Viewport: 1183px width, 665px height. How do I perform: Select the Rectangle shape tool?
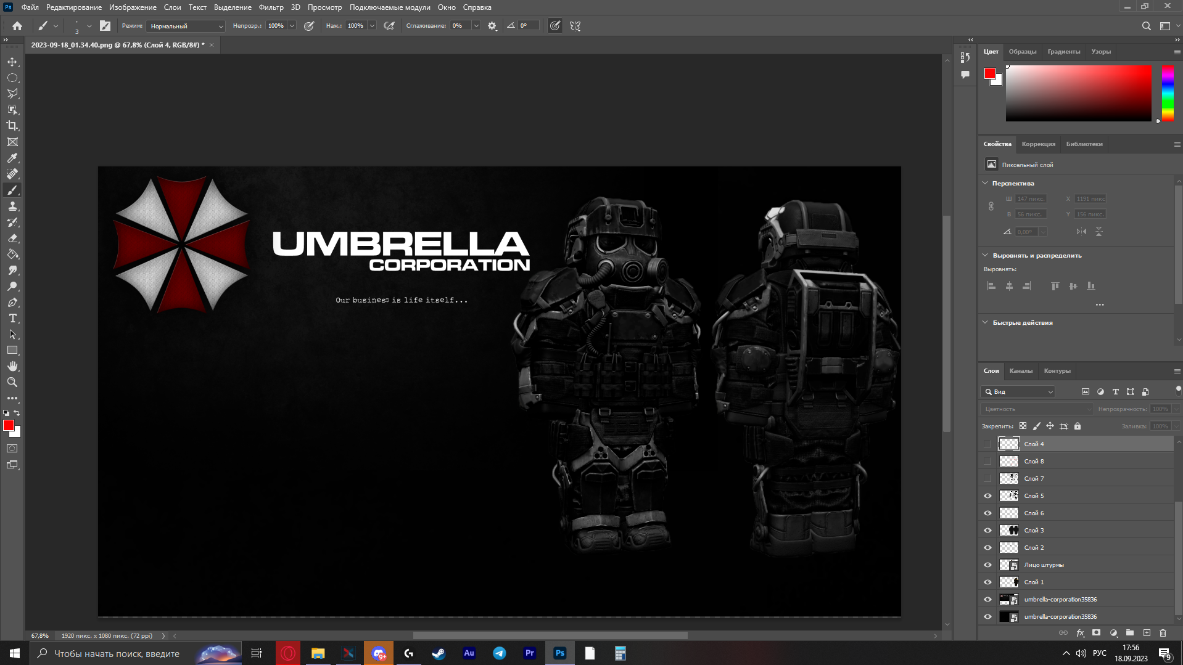(x=12, y=350)
